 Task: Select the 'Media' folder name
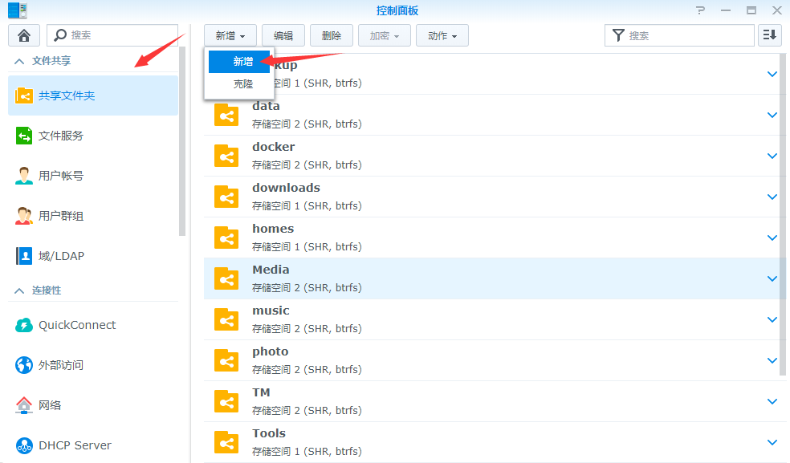[271, 270]
